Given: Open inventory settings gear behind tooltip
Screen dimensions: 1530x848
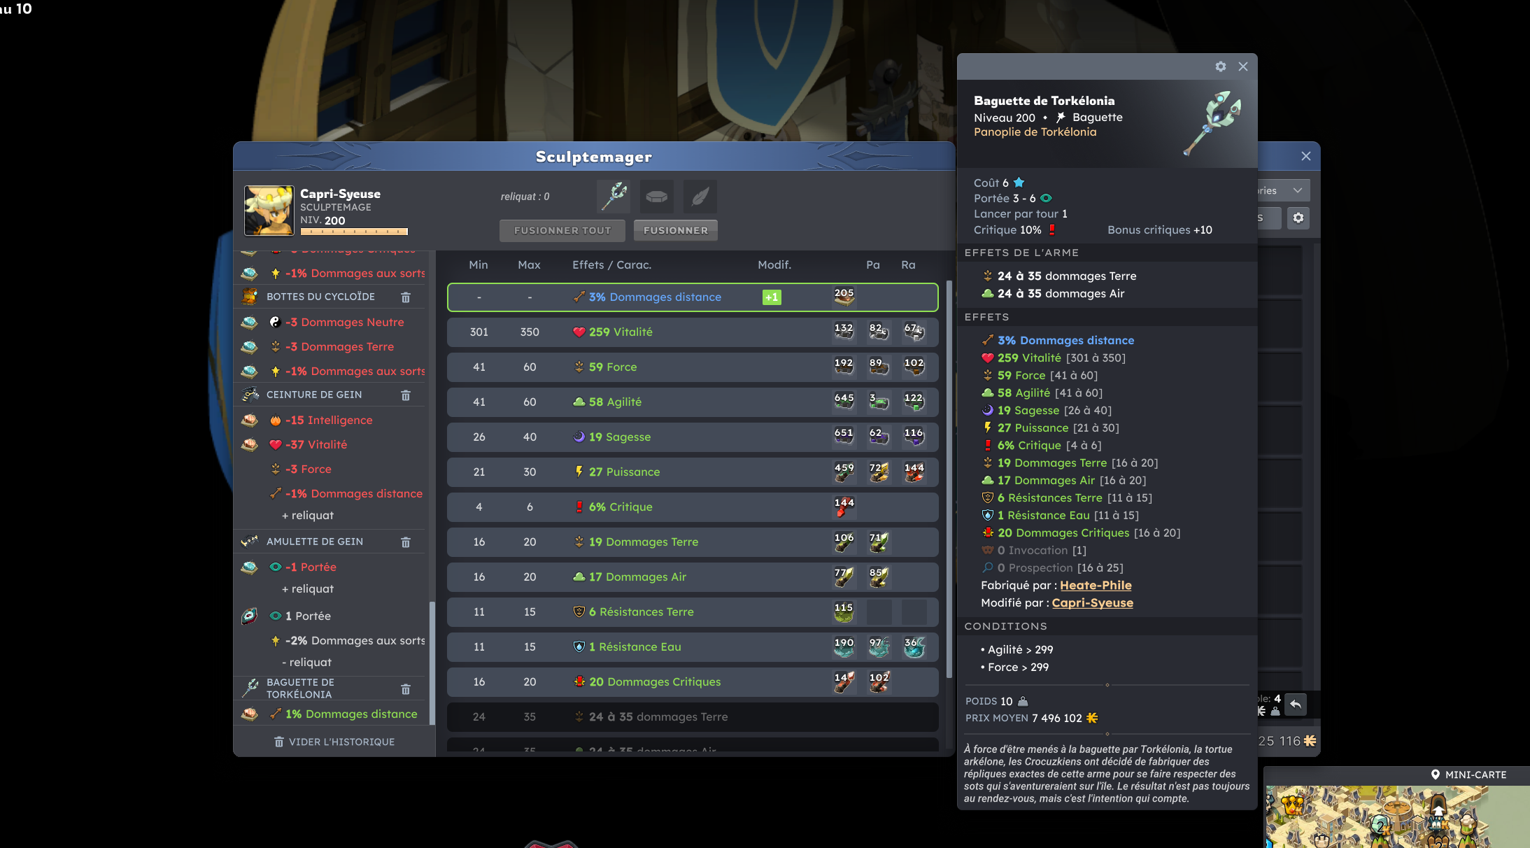Looking at the screenshot, I should coord(1298,218).
